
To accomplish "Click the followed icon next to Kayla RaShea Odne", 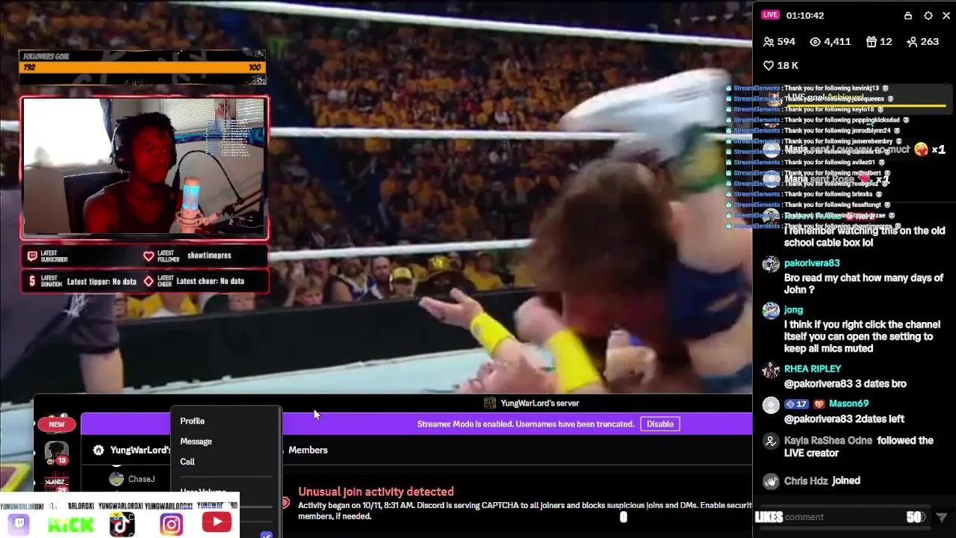I will pos(771,442).
